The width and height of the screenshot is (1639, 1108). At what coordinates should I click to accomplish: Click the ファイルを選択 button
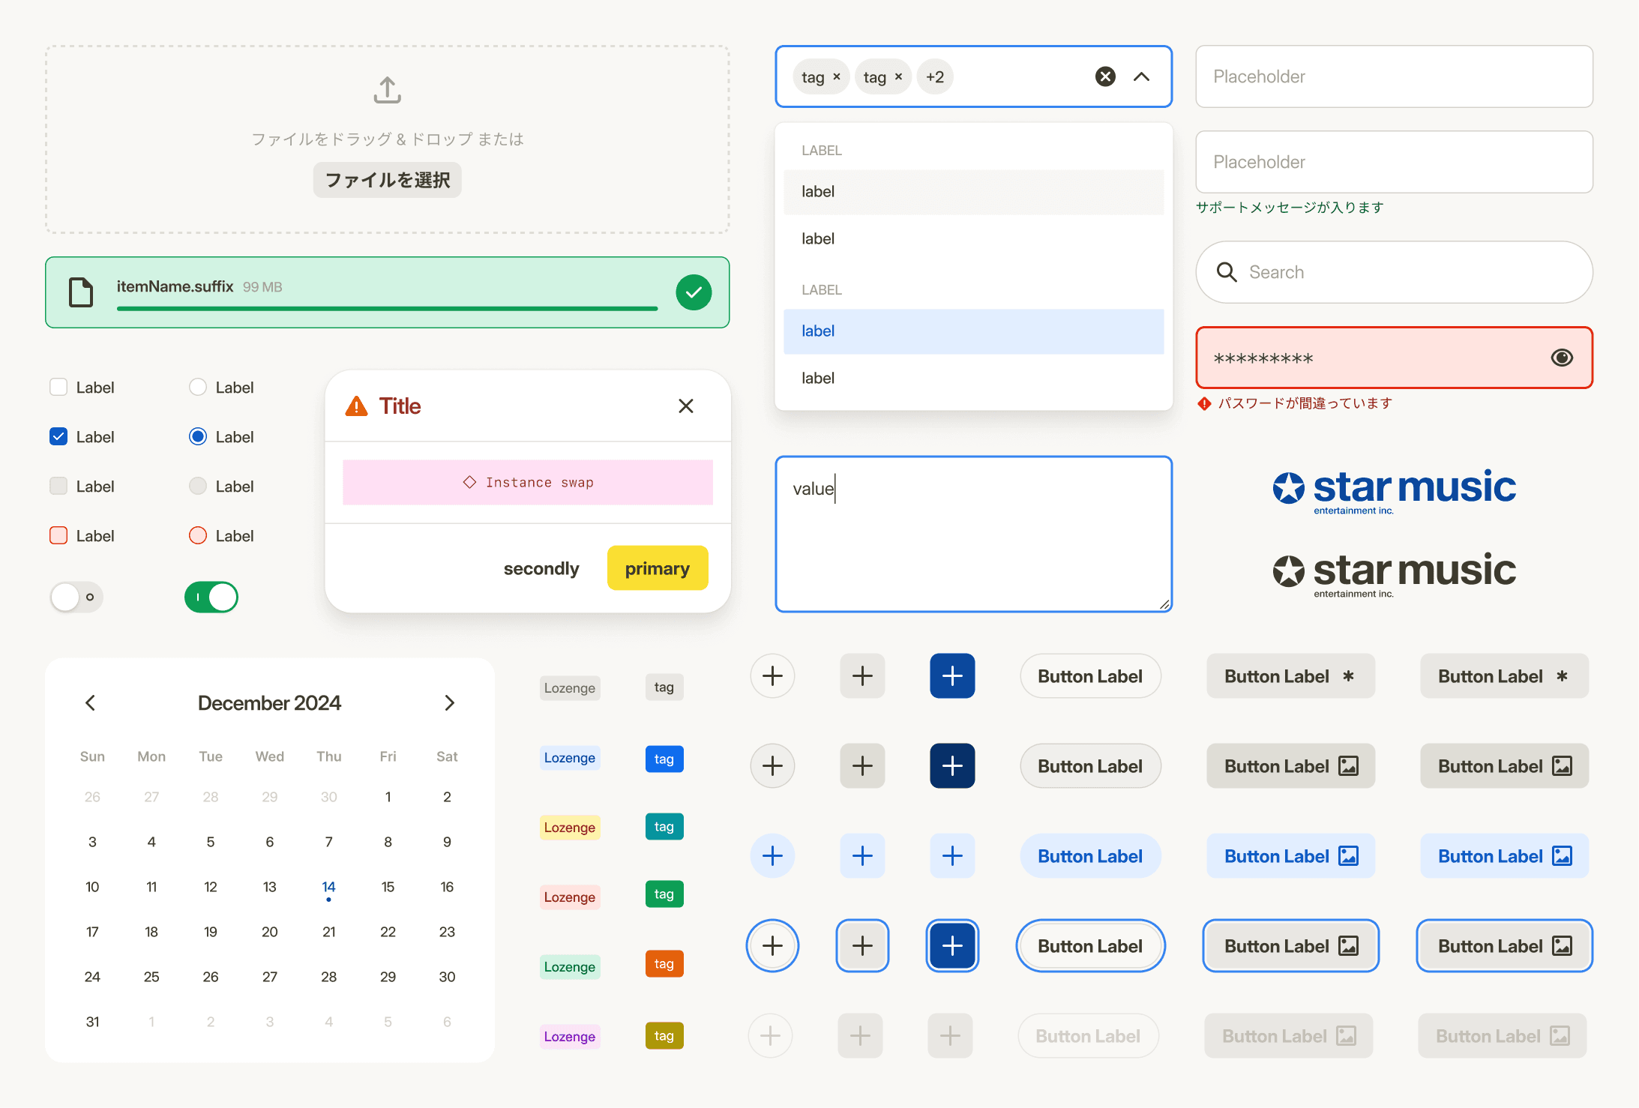pyautogui.click(x=387, y=180)
